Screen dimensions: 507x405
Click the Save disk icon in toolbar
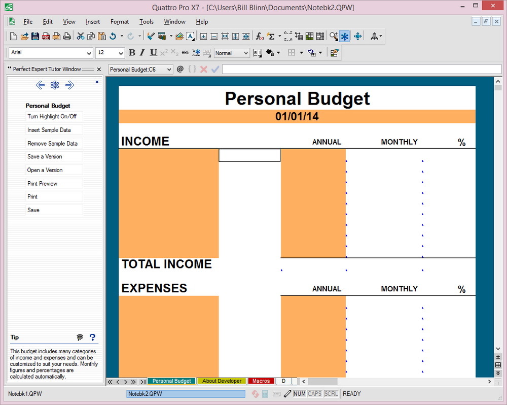click(35, 36)
